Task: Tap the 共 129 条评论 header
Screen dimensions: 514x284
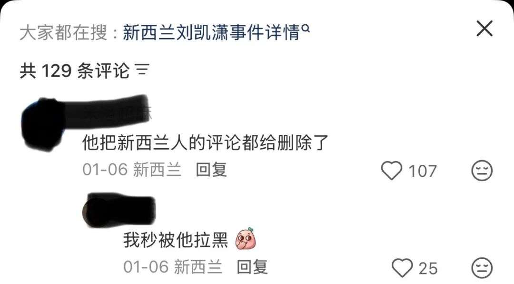Action: pyautogui.click(x=75, y=70)
